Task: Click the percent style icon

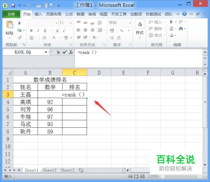Action: [122, 31]
